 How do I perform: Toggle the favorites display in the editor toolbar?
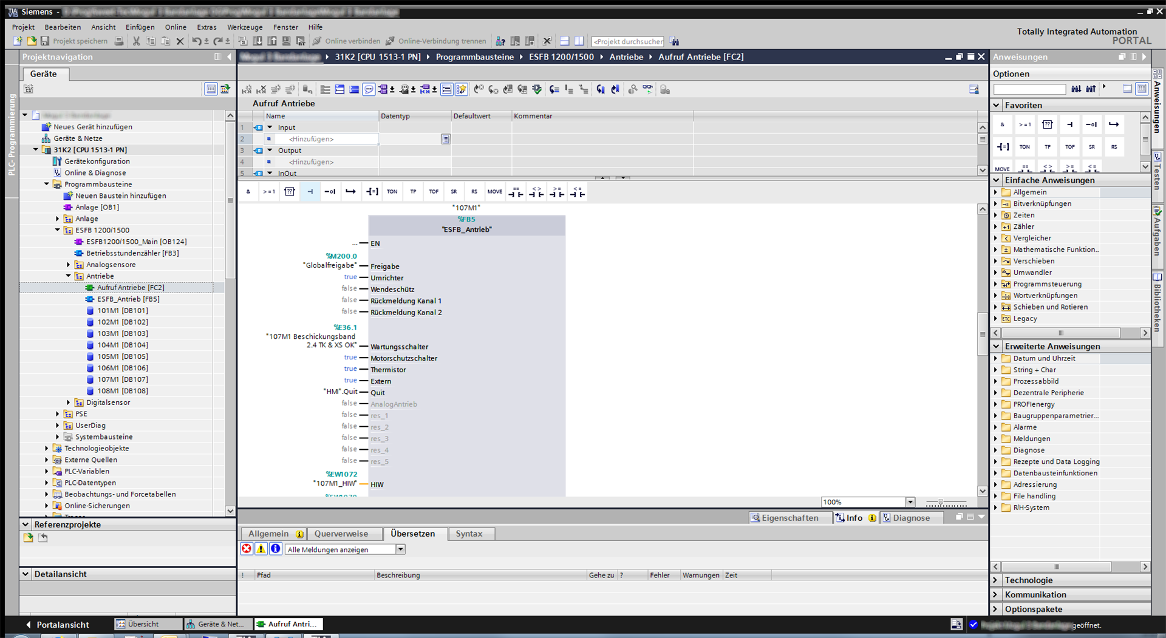(461, 89)
